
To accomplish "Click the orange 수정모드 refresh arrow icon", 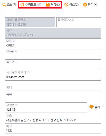I will tap(22, 5).
